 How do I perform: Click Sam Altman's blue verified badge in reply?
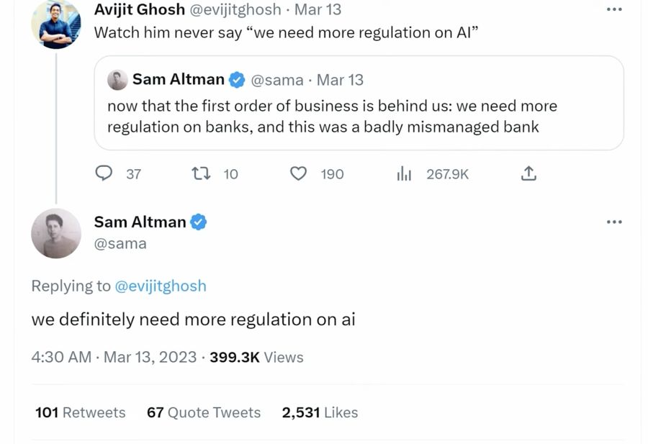(x=199, y=222)
